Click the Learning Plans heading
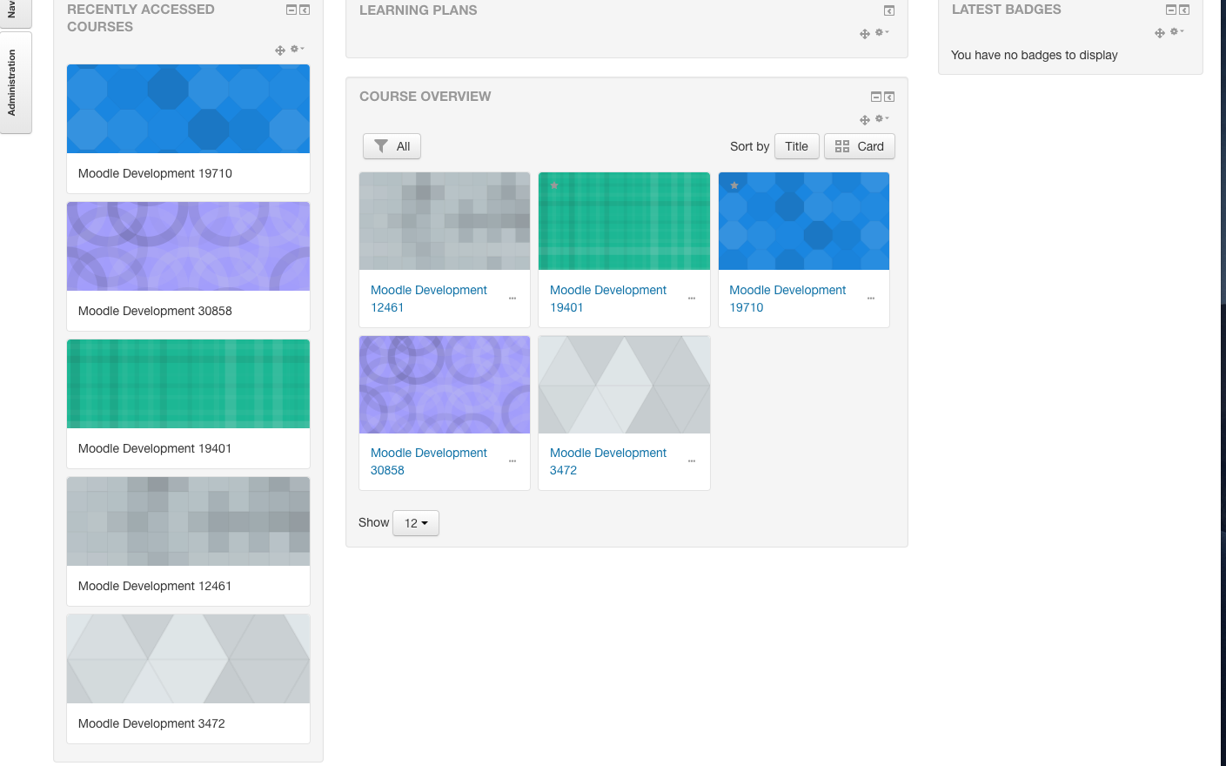 (x=419, y=10)
